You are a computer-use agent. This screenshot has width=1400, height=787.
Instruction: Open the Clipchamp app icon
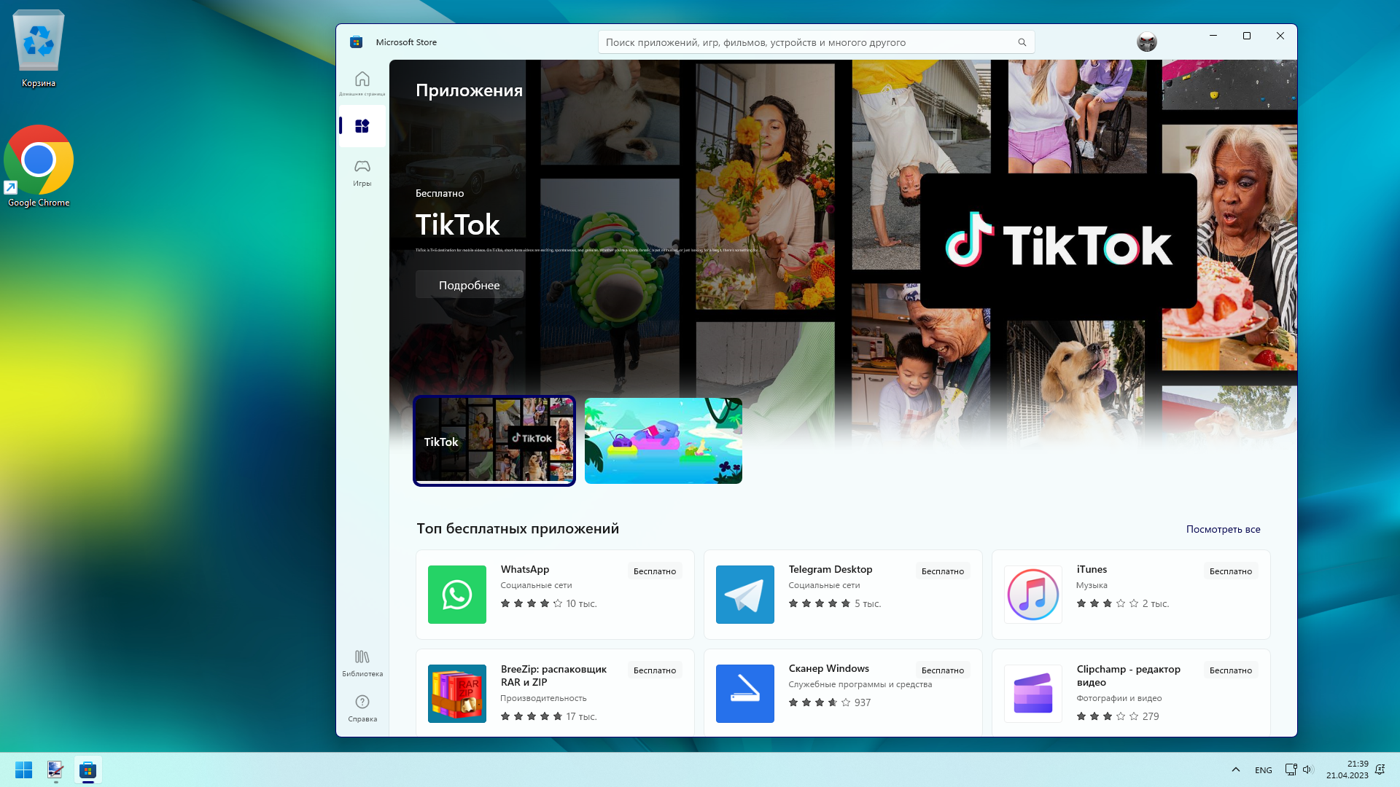click(x=1033, y=694)
